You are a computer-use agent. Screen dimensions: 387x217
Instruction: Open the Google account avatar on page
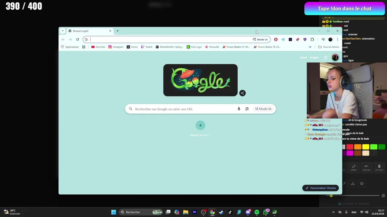(335, 58)
